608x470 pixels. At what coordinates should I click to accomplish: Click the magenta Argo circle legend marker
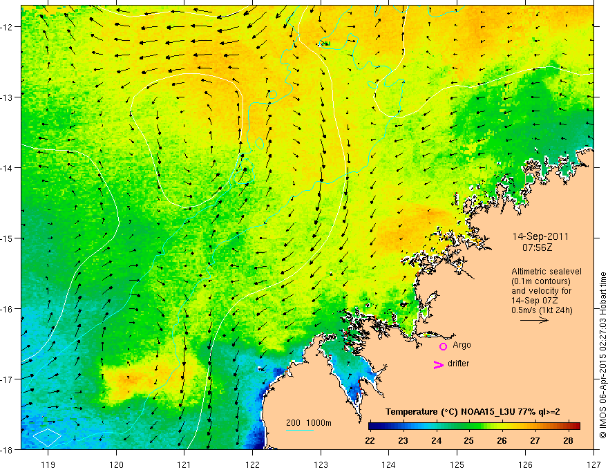443,346
